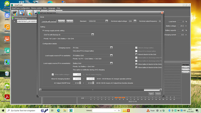
Task: Toggle the When battery voltage checkbox
Action: pos(53,75)
